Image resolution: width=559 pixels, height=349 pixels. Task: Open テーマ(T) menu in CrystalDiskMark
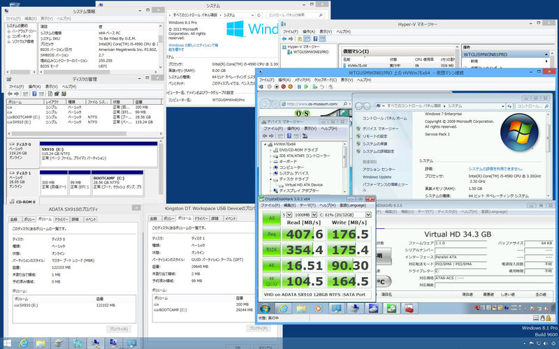pos(307,205)
